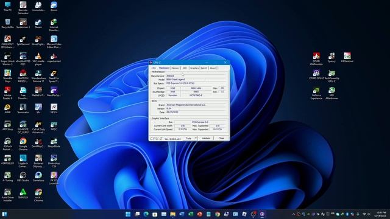The image size is (390, 219).
Task: Expand the Tools dropdown arrow in CPU-Z
Action: click(196, 138)
